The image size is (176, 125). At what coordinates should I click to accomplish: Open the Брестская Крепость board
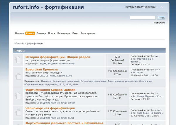[42, 70]
